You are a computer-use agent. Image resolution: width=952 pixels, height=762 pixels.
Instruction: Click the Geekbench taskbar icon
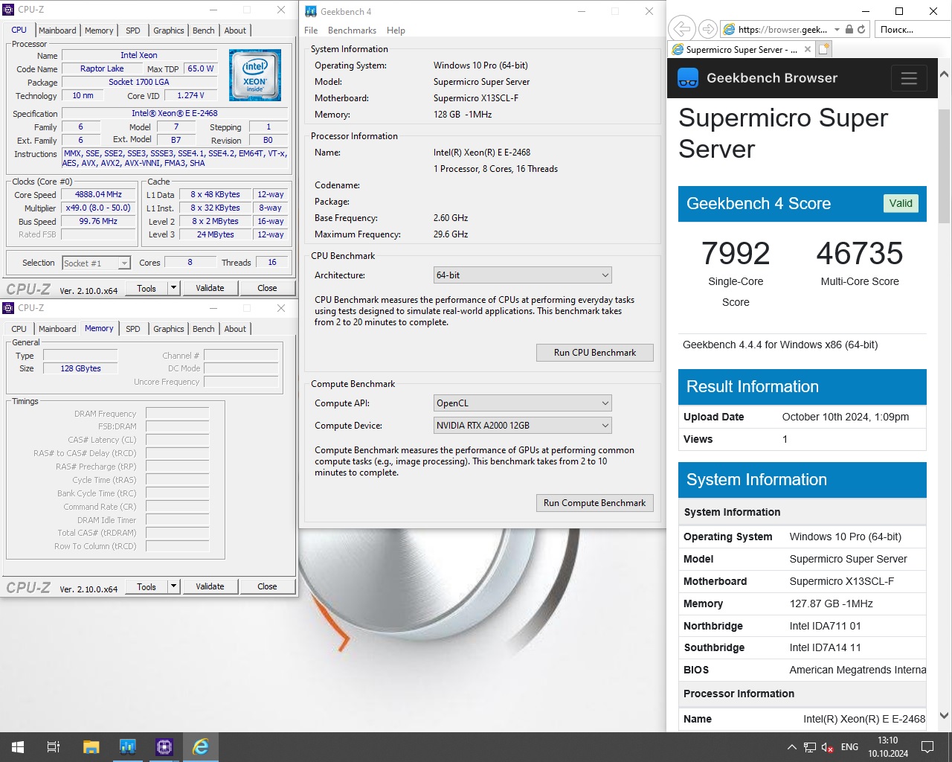(127, 747)
